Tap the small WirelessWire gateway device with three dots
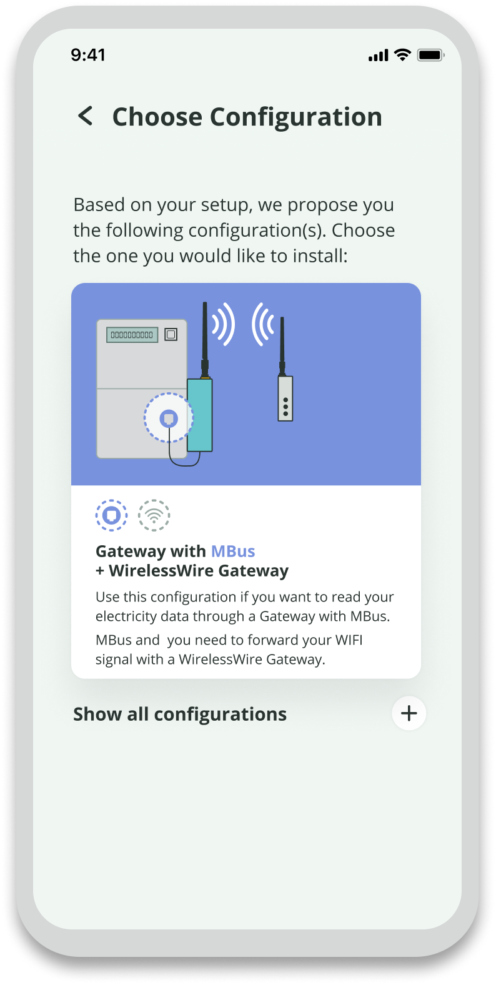This screenshot has height=985, width=496. point(285,398)
